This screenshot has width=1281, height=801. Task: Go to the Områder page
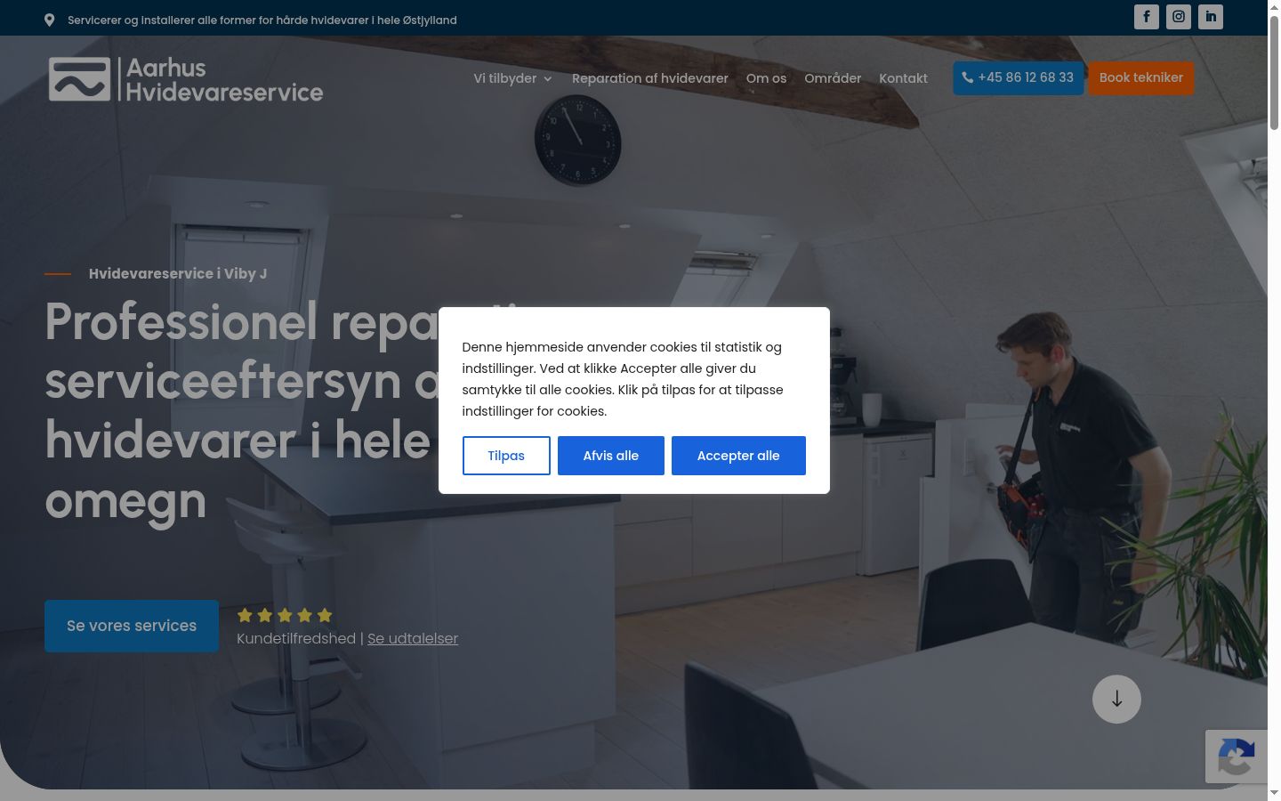833,78
